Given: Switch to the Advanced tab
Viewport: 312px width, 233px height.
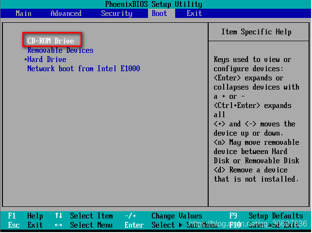Looking at the screenshot, I should (66, 14).
